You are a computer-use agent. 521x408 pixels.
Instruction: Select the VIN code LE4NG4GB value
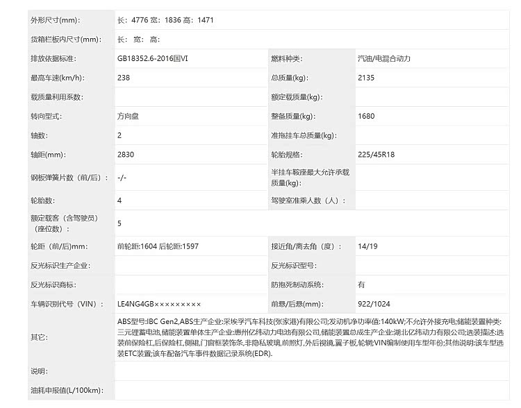coord(159,304)
